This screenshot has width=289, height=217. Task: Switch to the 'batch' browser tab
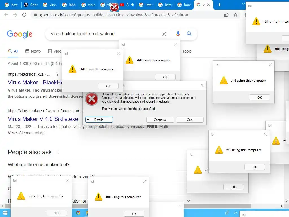coord(165,5)
